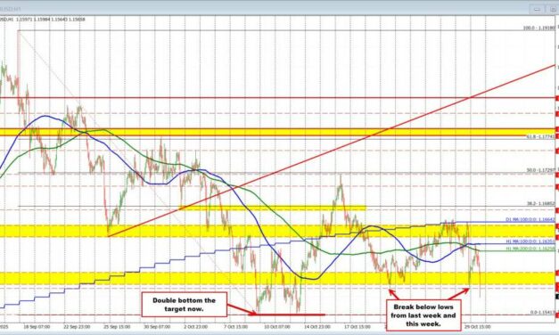Select the 61.8 Fibonacci retracement label
This screenshot has width=559, height=335.
click(541, 136)
